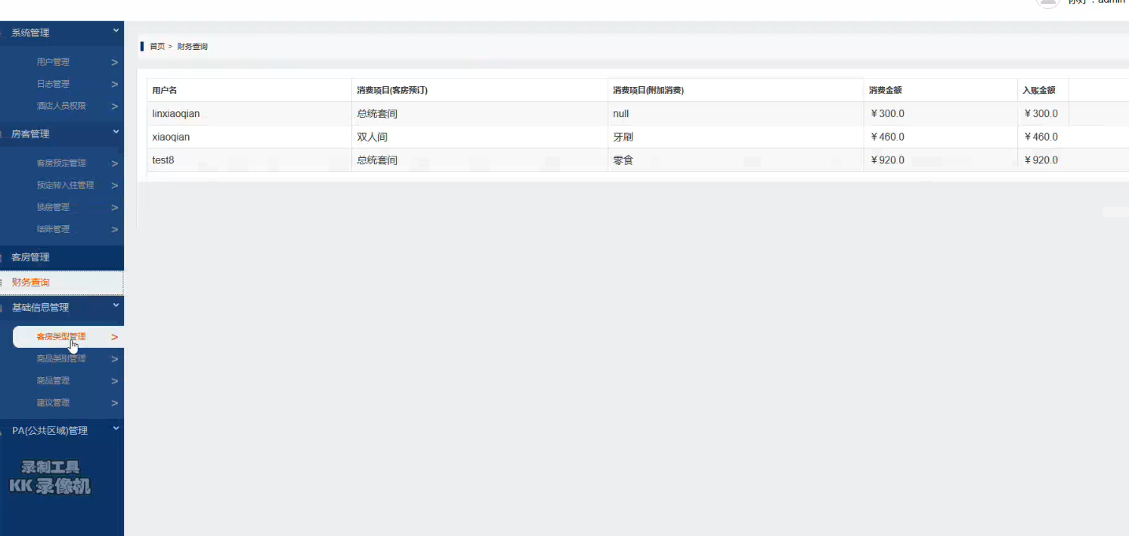Click the 财务查询 breadcrumb text
This screenshot has height=536, width=1129.
pyautogui.click(x=193, y=47)
